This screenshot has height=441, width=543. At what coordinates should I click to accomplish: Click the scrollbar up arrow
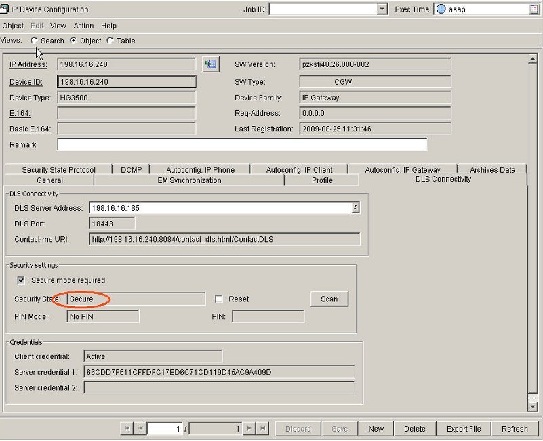(x=533, y=59)
